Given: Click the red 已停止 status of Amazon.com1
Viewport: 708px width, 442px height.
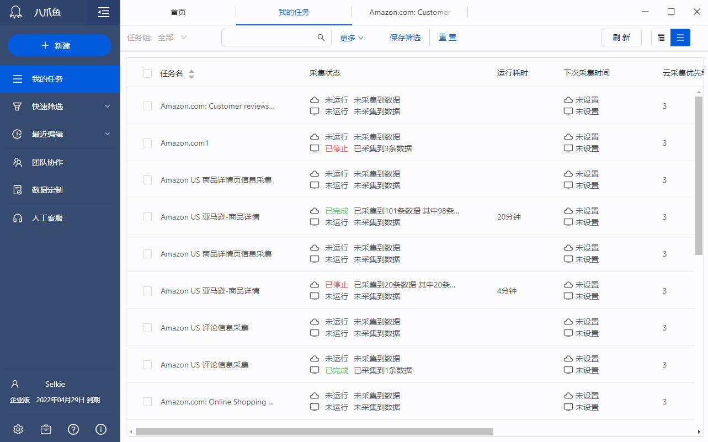Looking at the screenshot, I should pyautogui.click(x=337, y=148).
